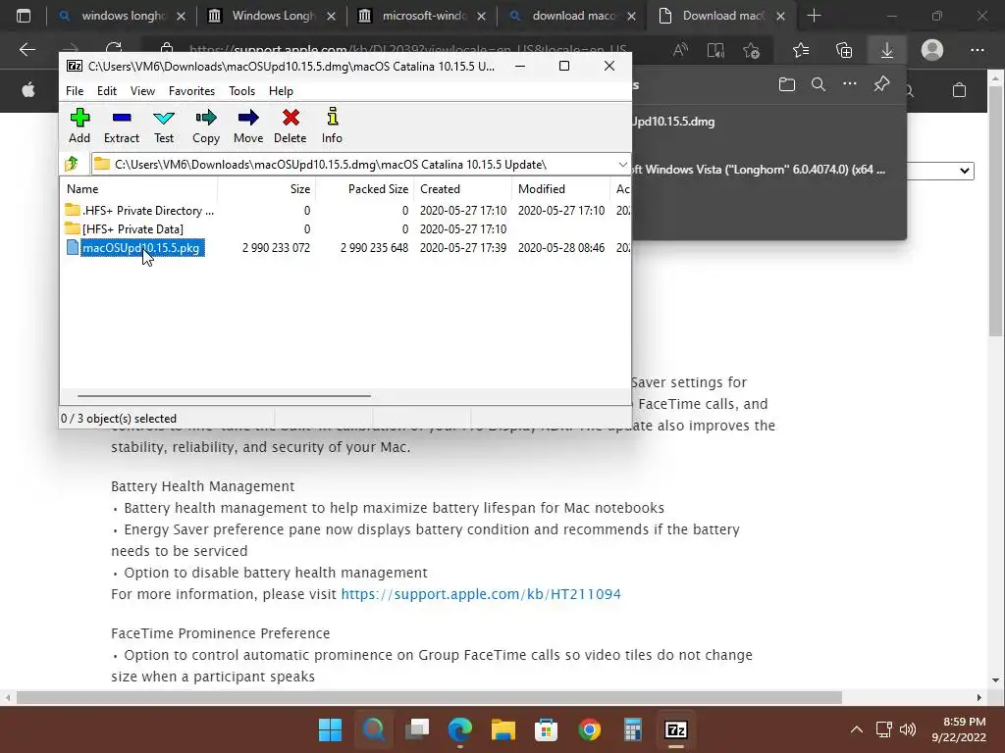This screenshot has width=1005, height=753.
Task: Open the Apple shopping bag icon
Action: [959, 90]
